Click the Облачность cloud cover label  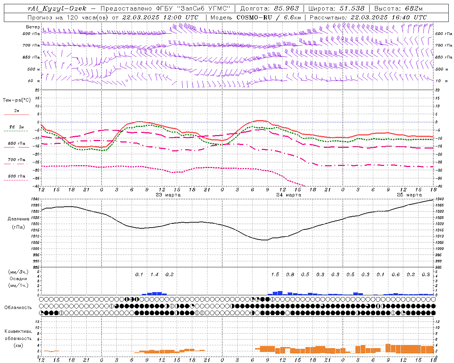click(x=18, y=308)
